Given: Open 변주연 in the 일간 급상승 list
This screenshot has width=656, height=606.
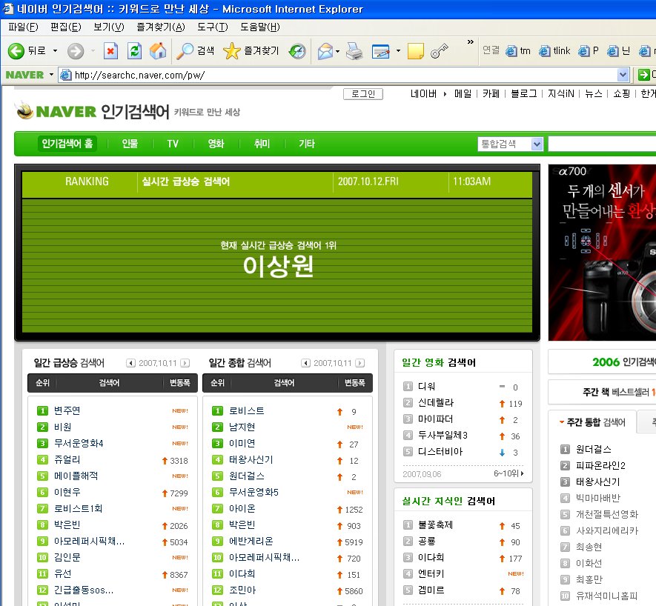Looking at the screenshot, I should (67, 410).
